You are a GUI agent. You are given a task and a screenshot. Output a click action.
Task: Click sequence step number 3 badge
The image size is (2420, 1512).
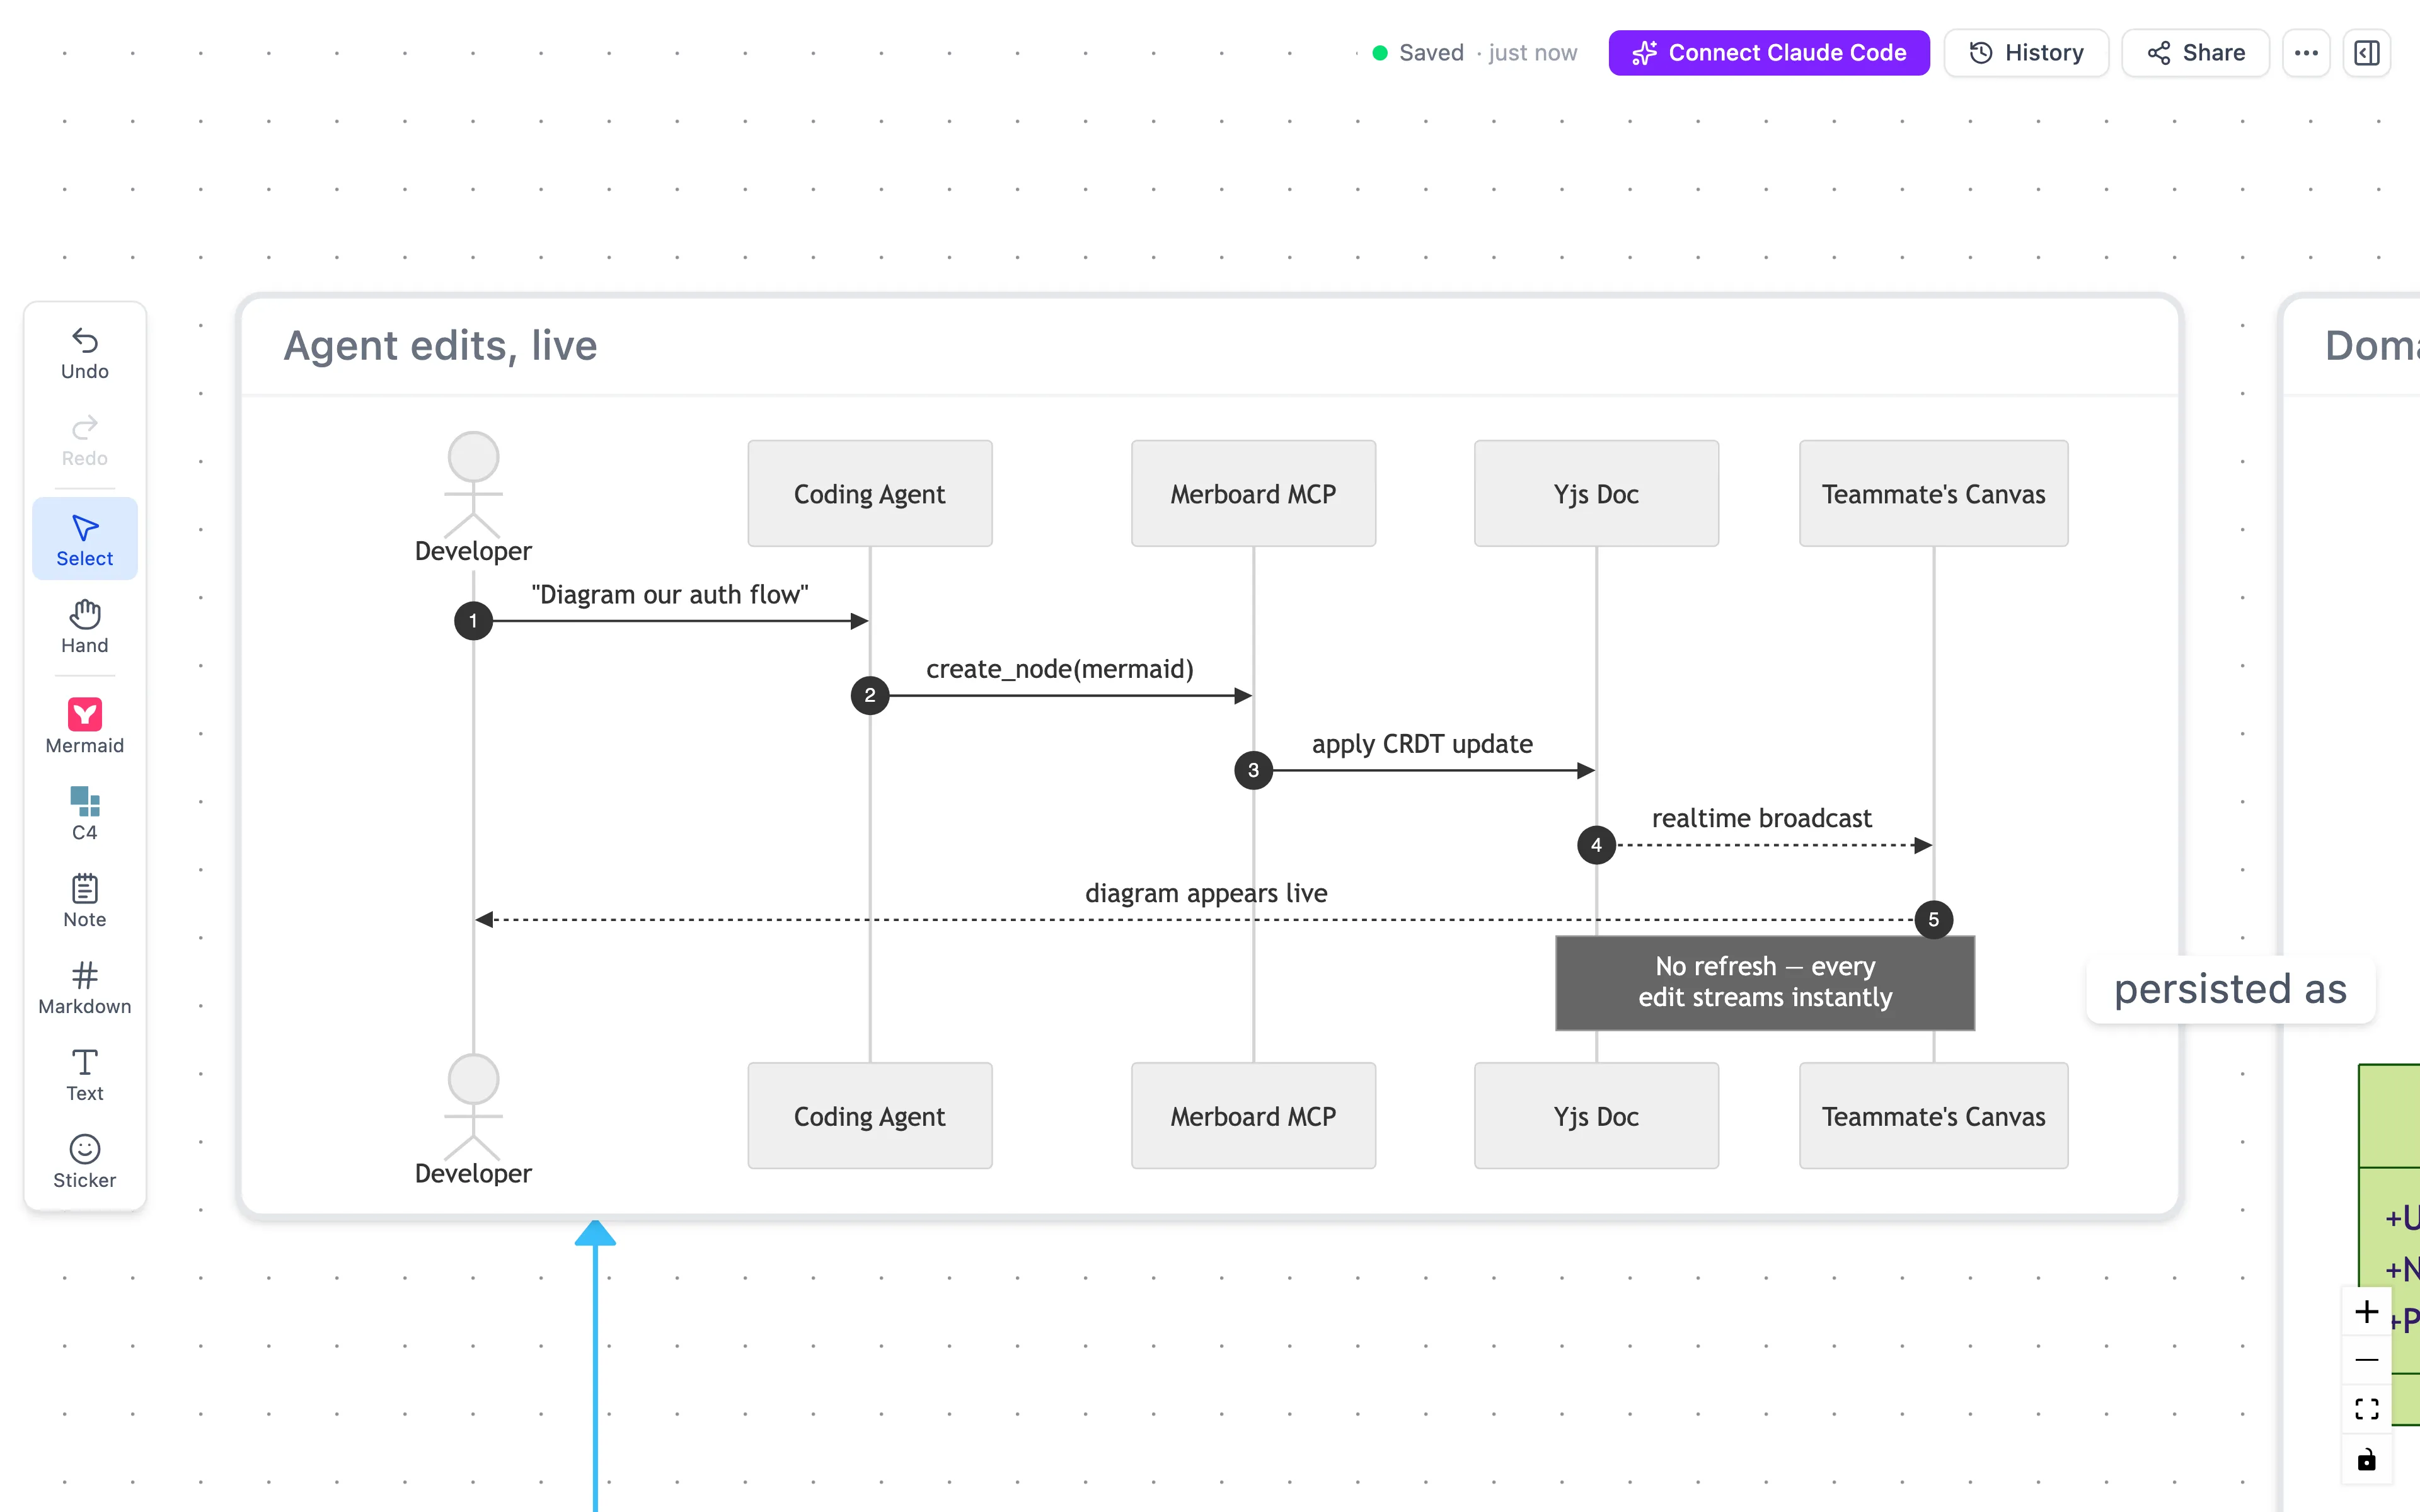[1253, 770]
